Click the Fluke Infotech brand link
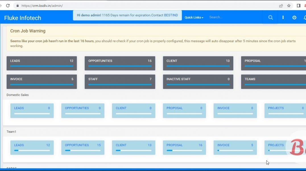Screen dimensions: 306x171 pos(22,18)
